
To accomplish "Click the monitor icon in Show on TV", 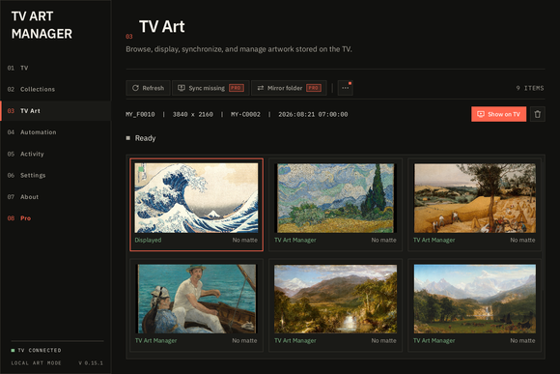I will click(481, 114).
